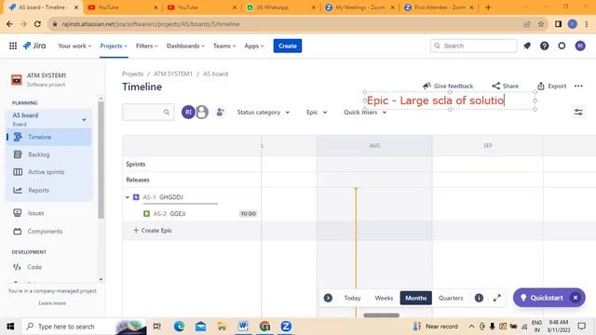The height and width of the screenshot is (335, 596).
Task: Open the more actions ellipsis menu
Action: coord(578,87)
